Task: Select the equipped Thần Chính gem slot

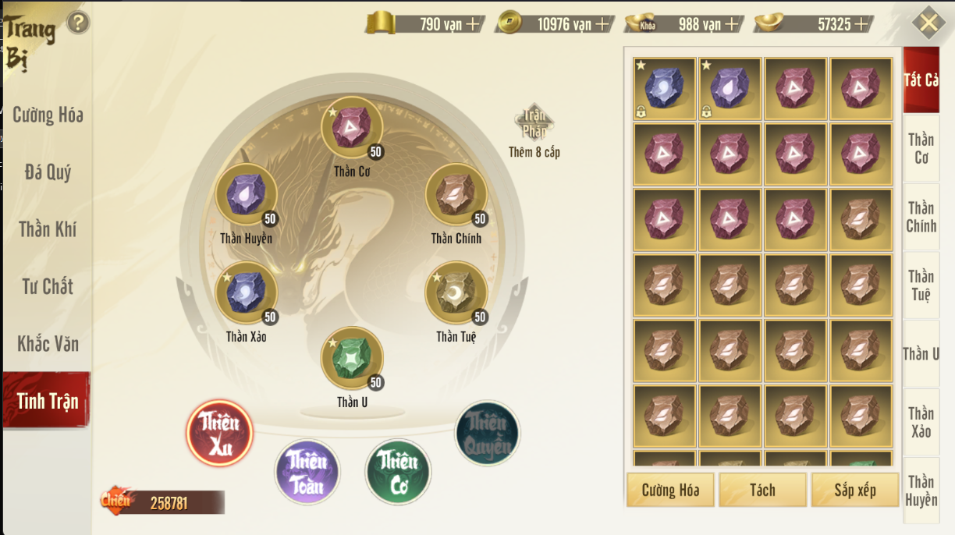Action: tap(456, 195)
